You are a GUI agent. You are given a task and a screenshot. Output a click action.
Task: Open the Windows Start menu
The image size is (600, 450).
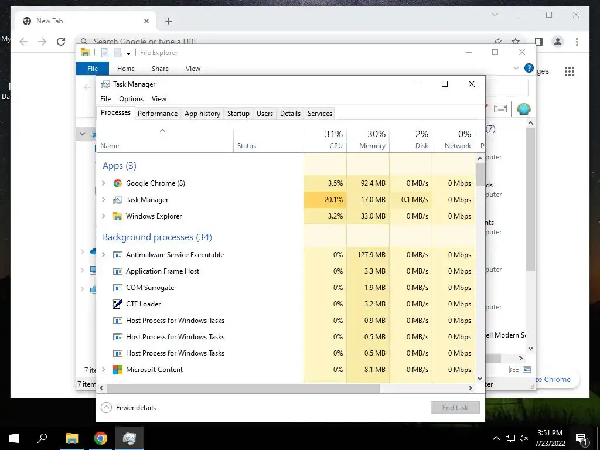14,438
